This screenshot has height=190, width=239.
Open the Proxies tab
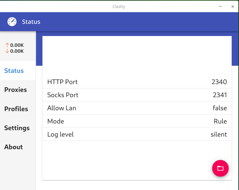[x=16, y=90]
